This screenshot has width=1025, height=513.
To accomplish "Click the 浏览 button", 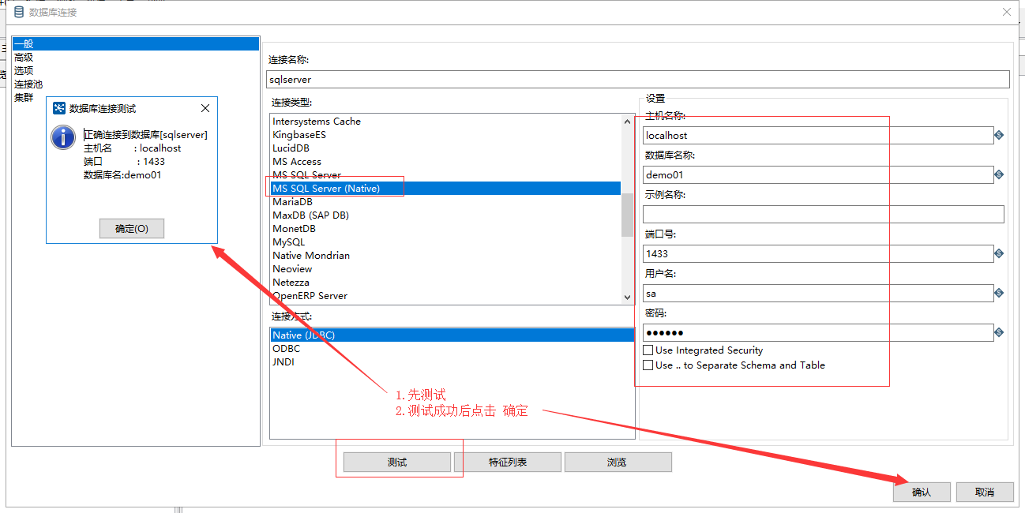I will 618,462.
